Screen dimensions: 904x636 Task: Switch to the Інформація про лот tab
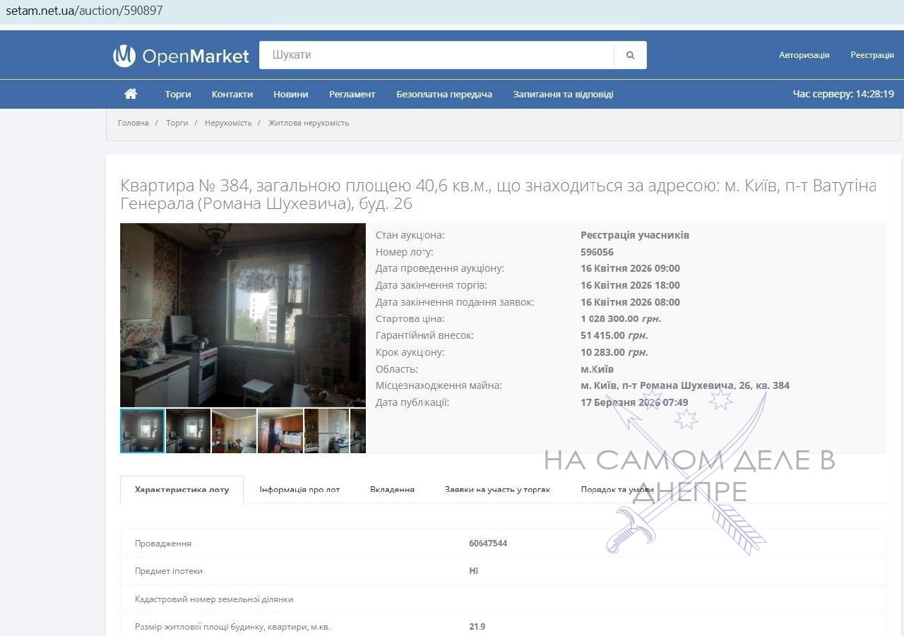pyautogui.click(x=299, y=489)
